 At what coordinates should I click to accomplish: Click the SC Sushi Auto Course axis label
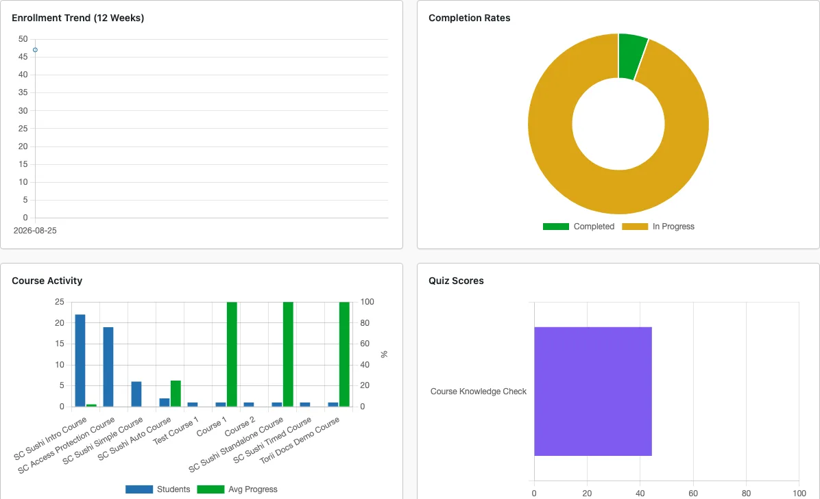pyautogui.click(x=134, y=439)
